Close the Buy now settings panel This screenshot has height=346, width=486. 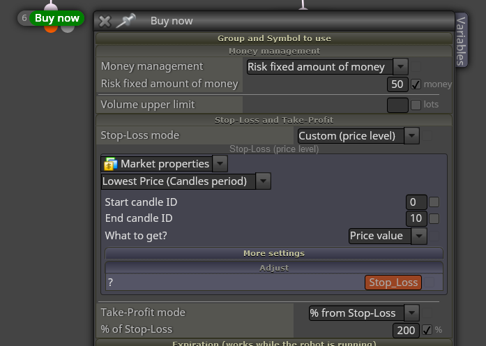(x=105, y=22)
